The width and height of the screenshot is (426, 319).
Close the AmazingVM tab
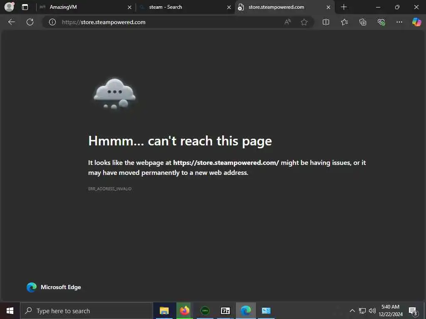point(130,7)
